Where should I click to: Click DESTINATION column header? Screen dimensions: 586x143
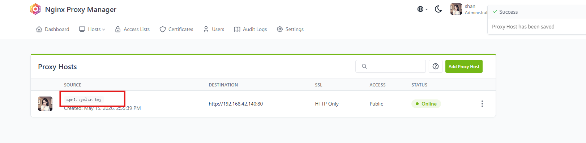tap(223, 85)
